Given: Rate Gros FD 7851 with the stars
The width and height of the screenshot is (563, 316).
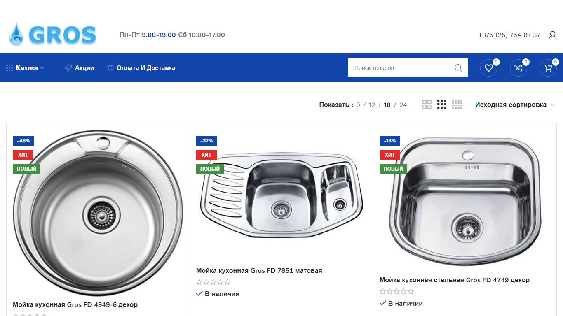Looking at the screenshot, I should pyautogui.click(x=213, y=282).
